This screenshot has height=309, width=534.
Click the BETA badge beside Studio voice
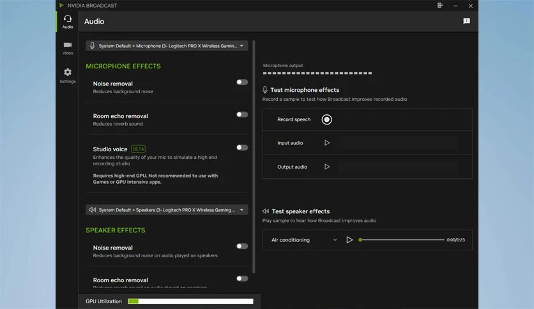click(138, 149)
